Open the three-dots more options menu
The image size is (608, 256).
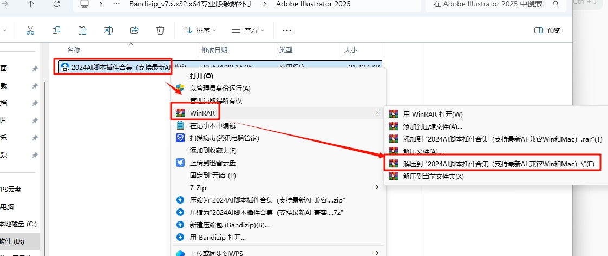286,31
